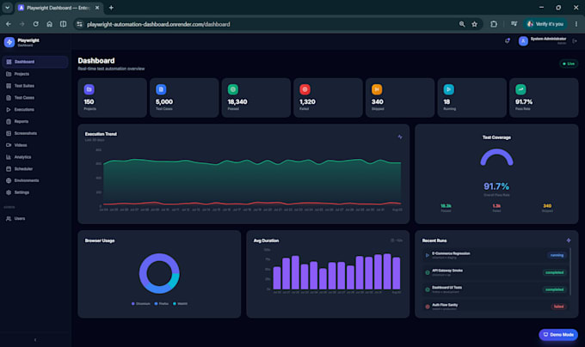
Task: Click the Demo Mode button
Action: point(558,335)
